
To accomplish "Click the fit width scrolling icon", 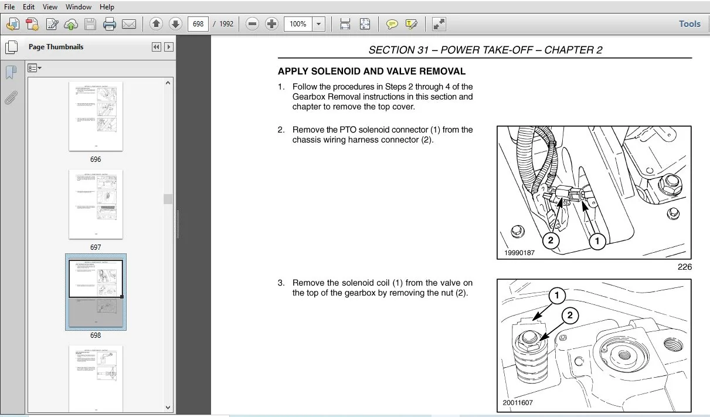I will (x=345, y=24).
